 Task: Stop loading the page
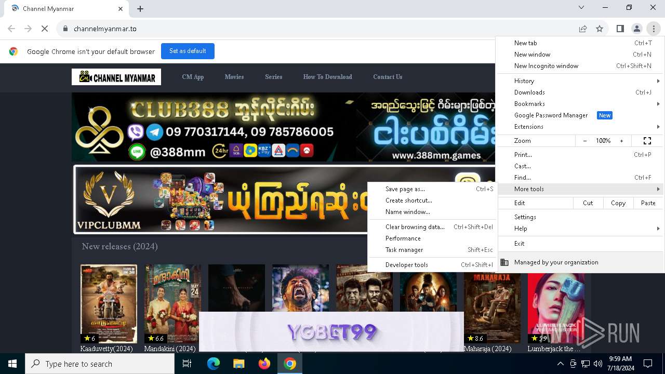coord(45,29)
